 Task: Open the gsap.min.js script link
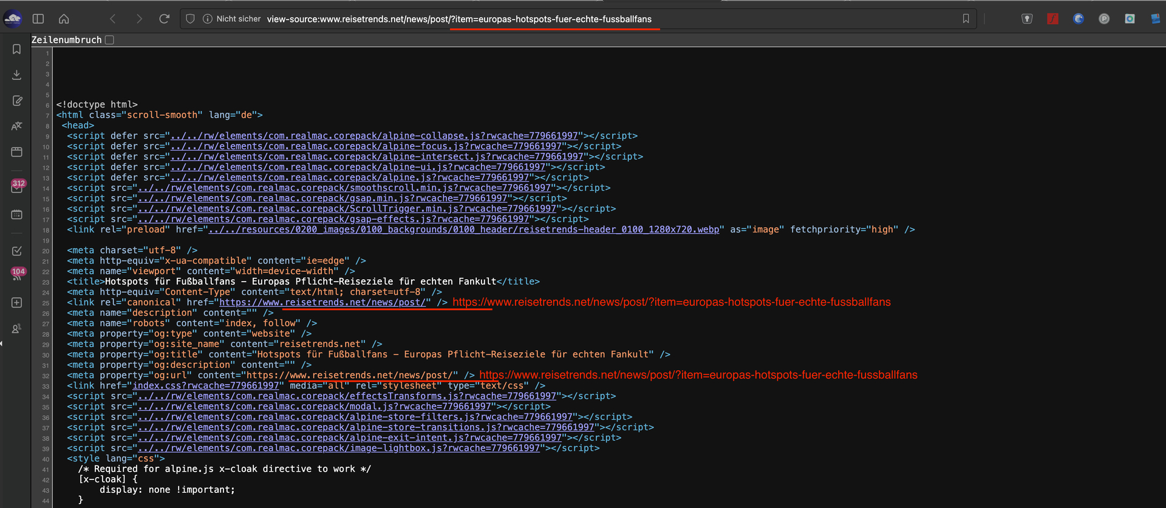coord(322,198)
